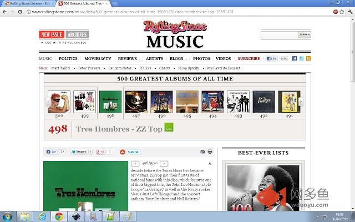Viewport: 355px width, 222px height.
Task: Click the NEW ISSUE button
Action: 52,34
